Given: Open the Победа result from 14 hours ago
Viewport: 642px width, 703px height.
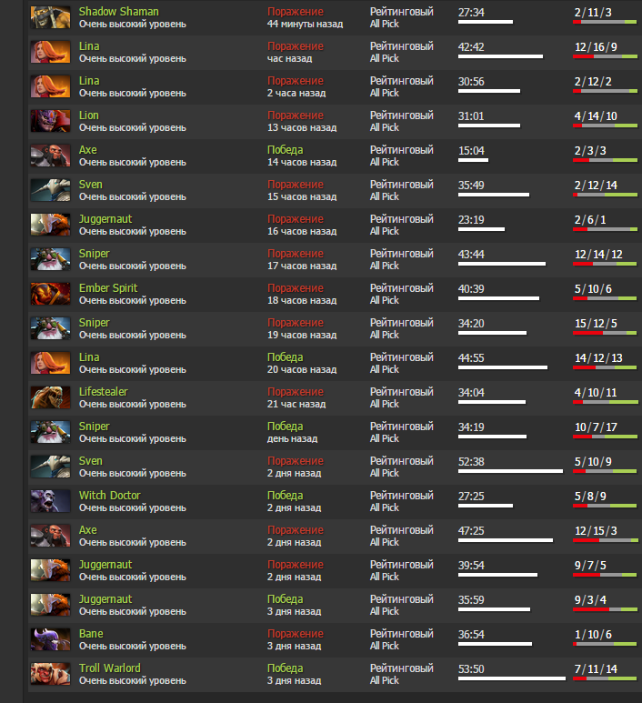Looking at the screenshot, I should pos(286,150).
